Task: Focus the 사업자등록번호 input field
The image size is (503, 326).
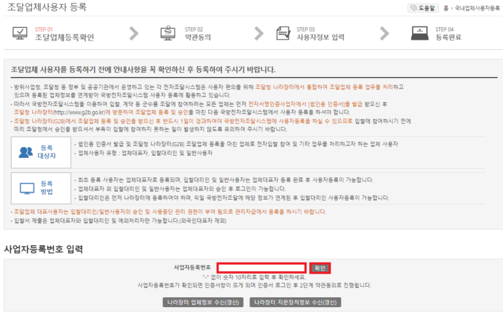Action: (261, 268)
